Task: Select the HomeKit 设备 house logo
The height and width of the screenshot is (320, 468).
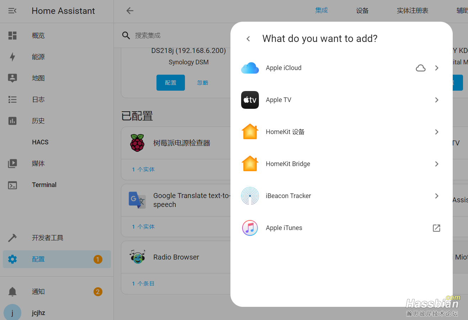Action: [x=250, y=132]
